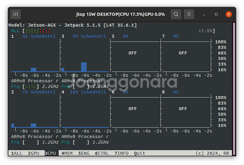Go to the 5ENG tab
This screenshot has width=244, height=165.
(x=84, y=153)
